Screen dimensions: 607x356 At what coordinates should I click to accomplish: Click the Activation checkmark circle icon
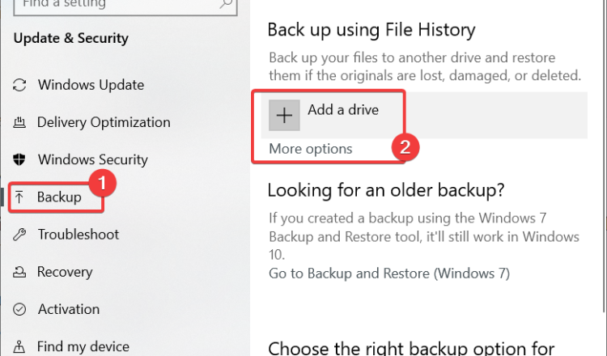tap(20, 310)
